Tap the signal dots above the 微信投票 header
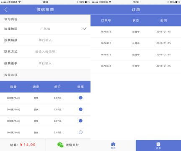 point(4,2)
